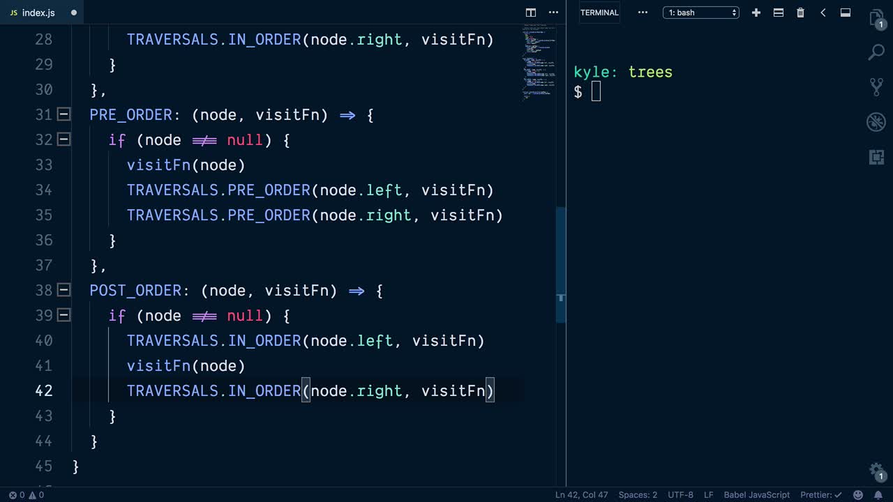
Task: Open the Search panel in the activity bar
Action: [876, 52]
